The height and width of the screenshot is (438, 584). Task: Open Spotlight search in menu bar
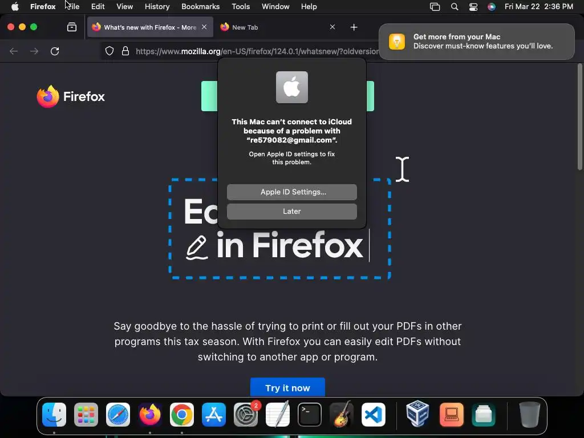pos(455,7)
